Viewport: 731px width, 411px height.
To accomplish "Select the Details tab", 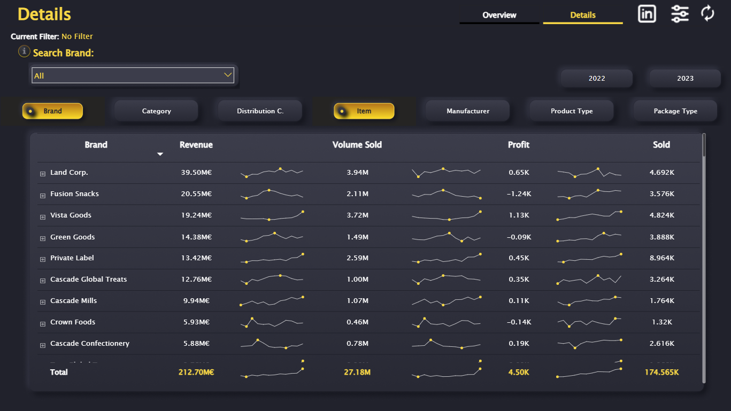I will click(x=583, y=15).
